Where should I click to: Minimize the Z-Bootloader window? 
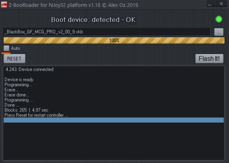[210, 4]
